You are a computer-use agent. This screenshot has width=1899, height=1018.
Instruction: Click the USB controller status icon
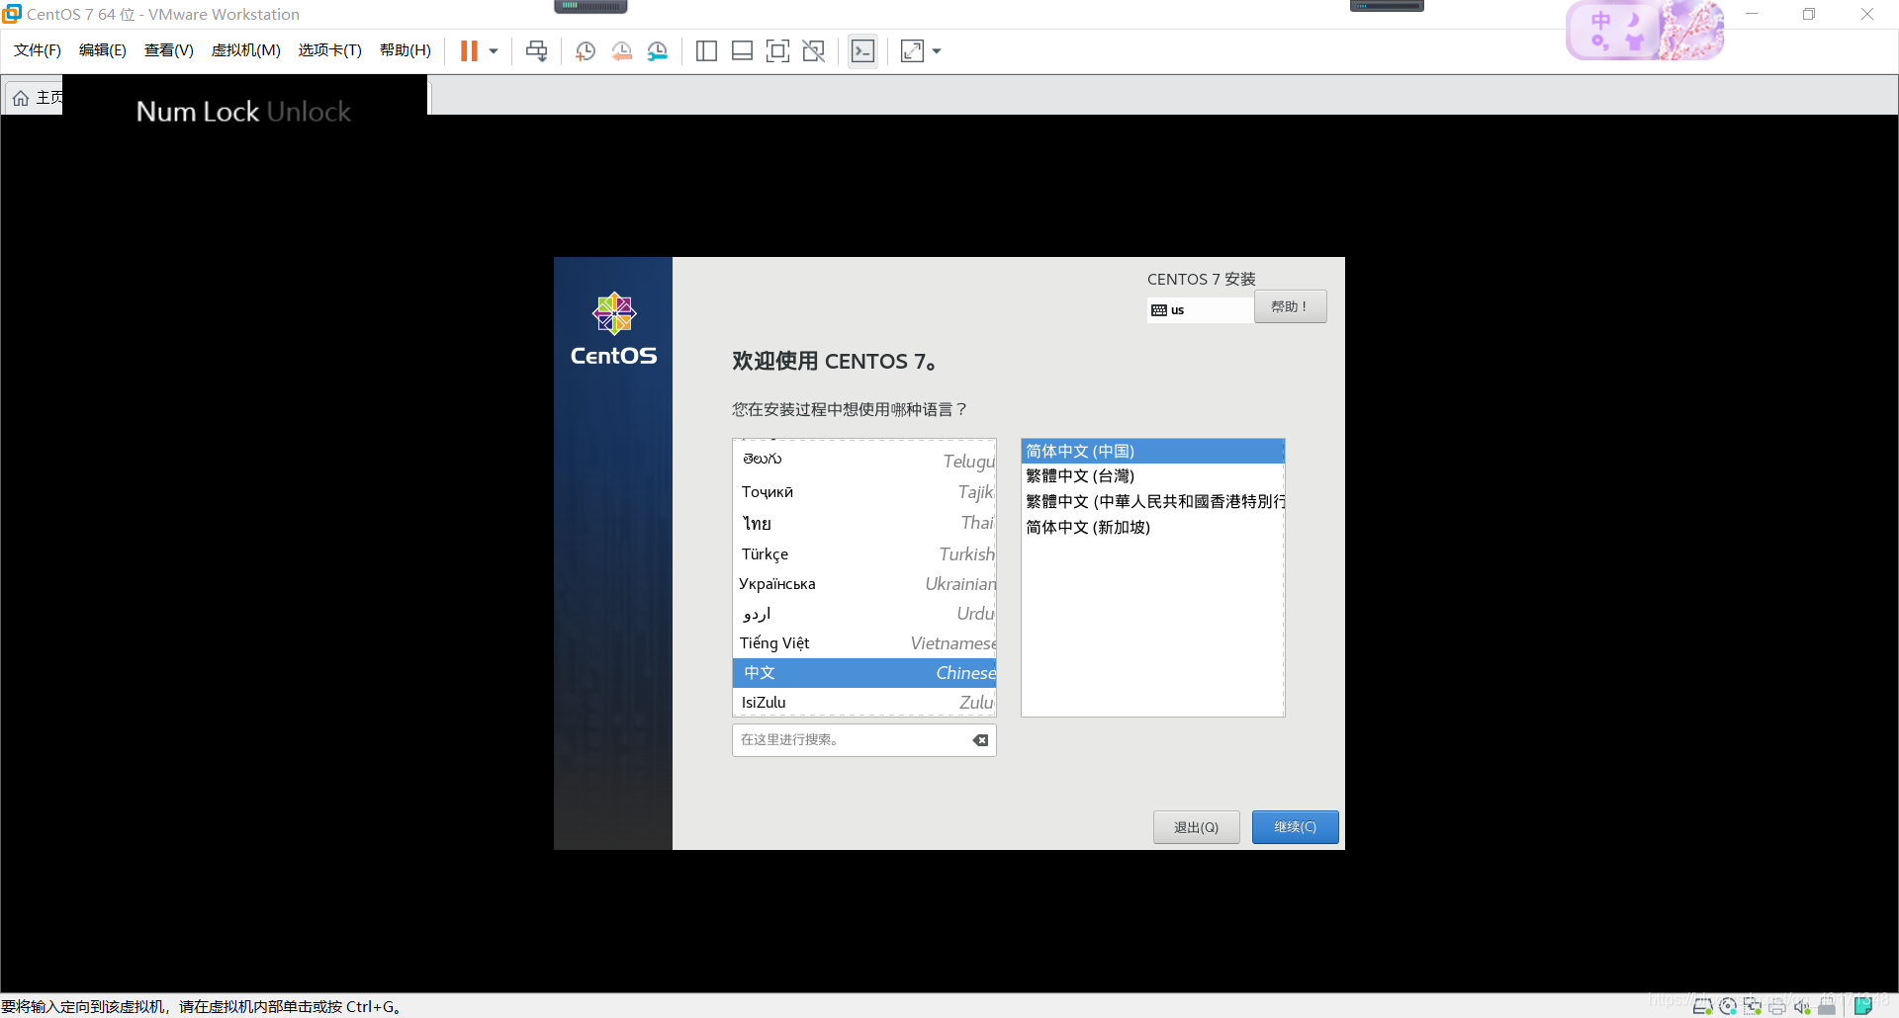pos(1827,1006)
